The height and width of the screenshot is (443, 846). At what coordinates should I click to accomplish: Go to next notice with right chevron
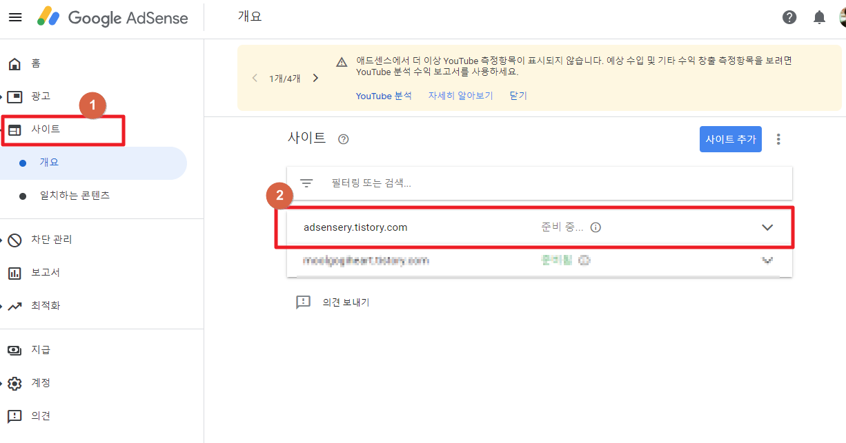point(315,78)
